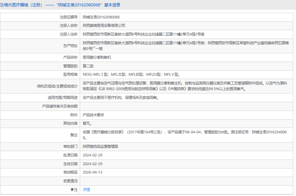
Task: Open the 详情 details link
Action: (x=86, y=190)
